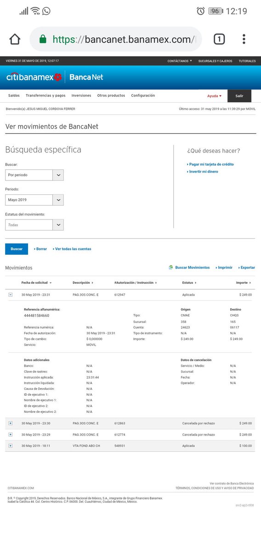Screen dimensions: 261x551
Task: Click Pagar mi tarjeta de crédito
Action: [x=210, y=164]
